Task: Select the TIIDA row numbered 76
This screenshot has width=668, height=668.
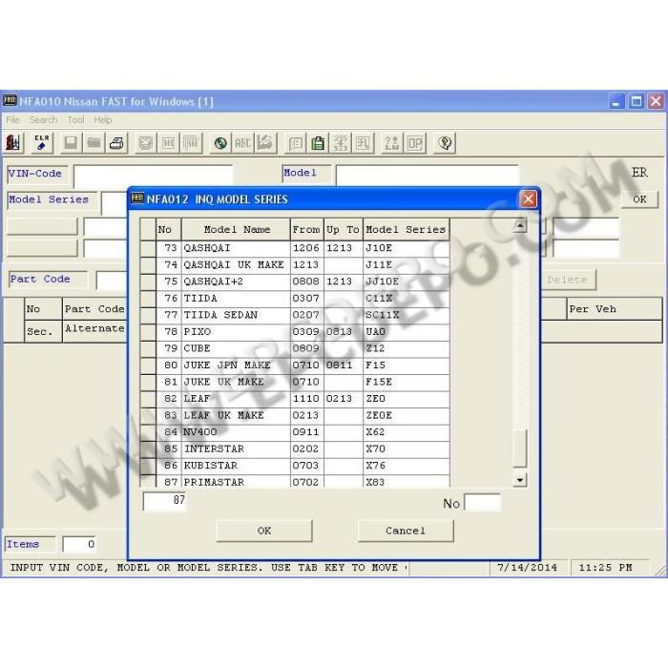Action: click(x=295, y=298)
